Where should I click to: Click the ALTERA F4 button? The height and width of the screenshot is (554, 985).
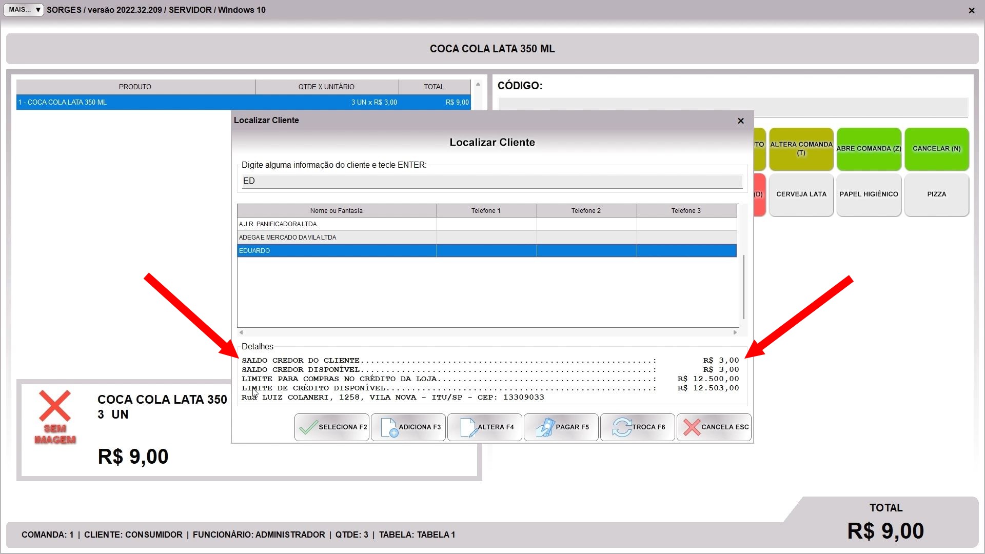point(485,427)
